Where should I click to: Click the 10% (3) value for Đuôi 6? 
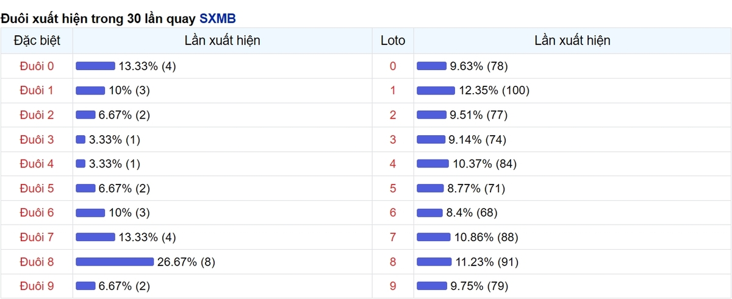(x=129, y=213)
